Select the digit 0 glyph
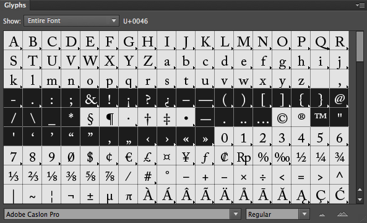The height and width of the screenshot is (223, 367). point(224,136)
